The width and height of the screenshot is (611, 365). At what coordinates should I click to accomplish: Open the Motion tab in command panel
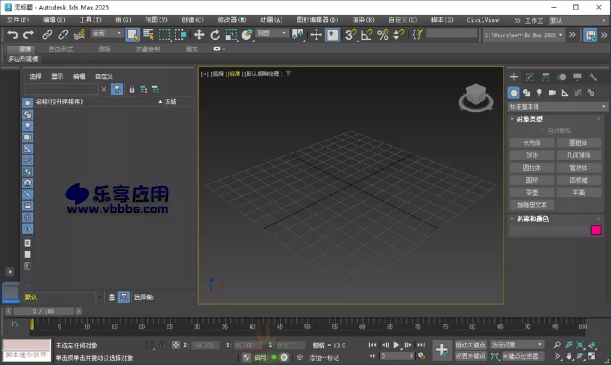(562, 77)
